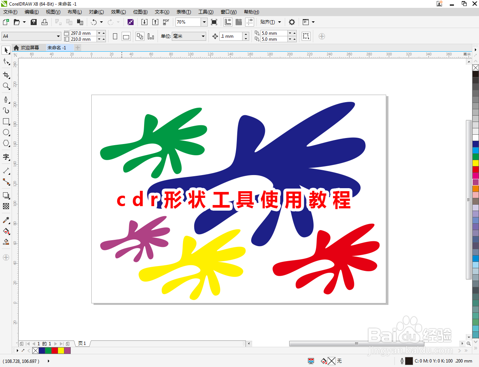Select the Polygon tool

tap(6, 143)
